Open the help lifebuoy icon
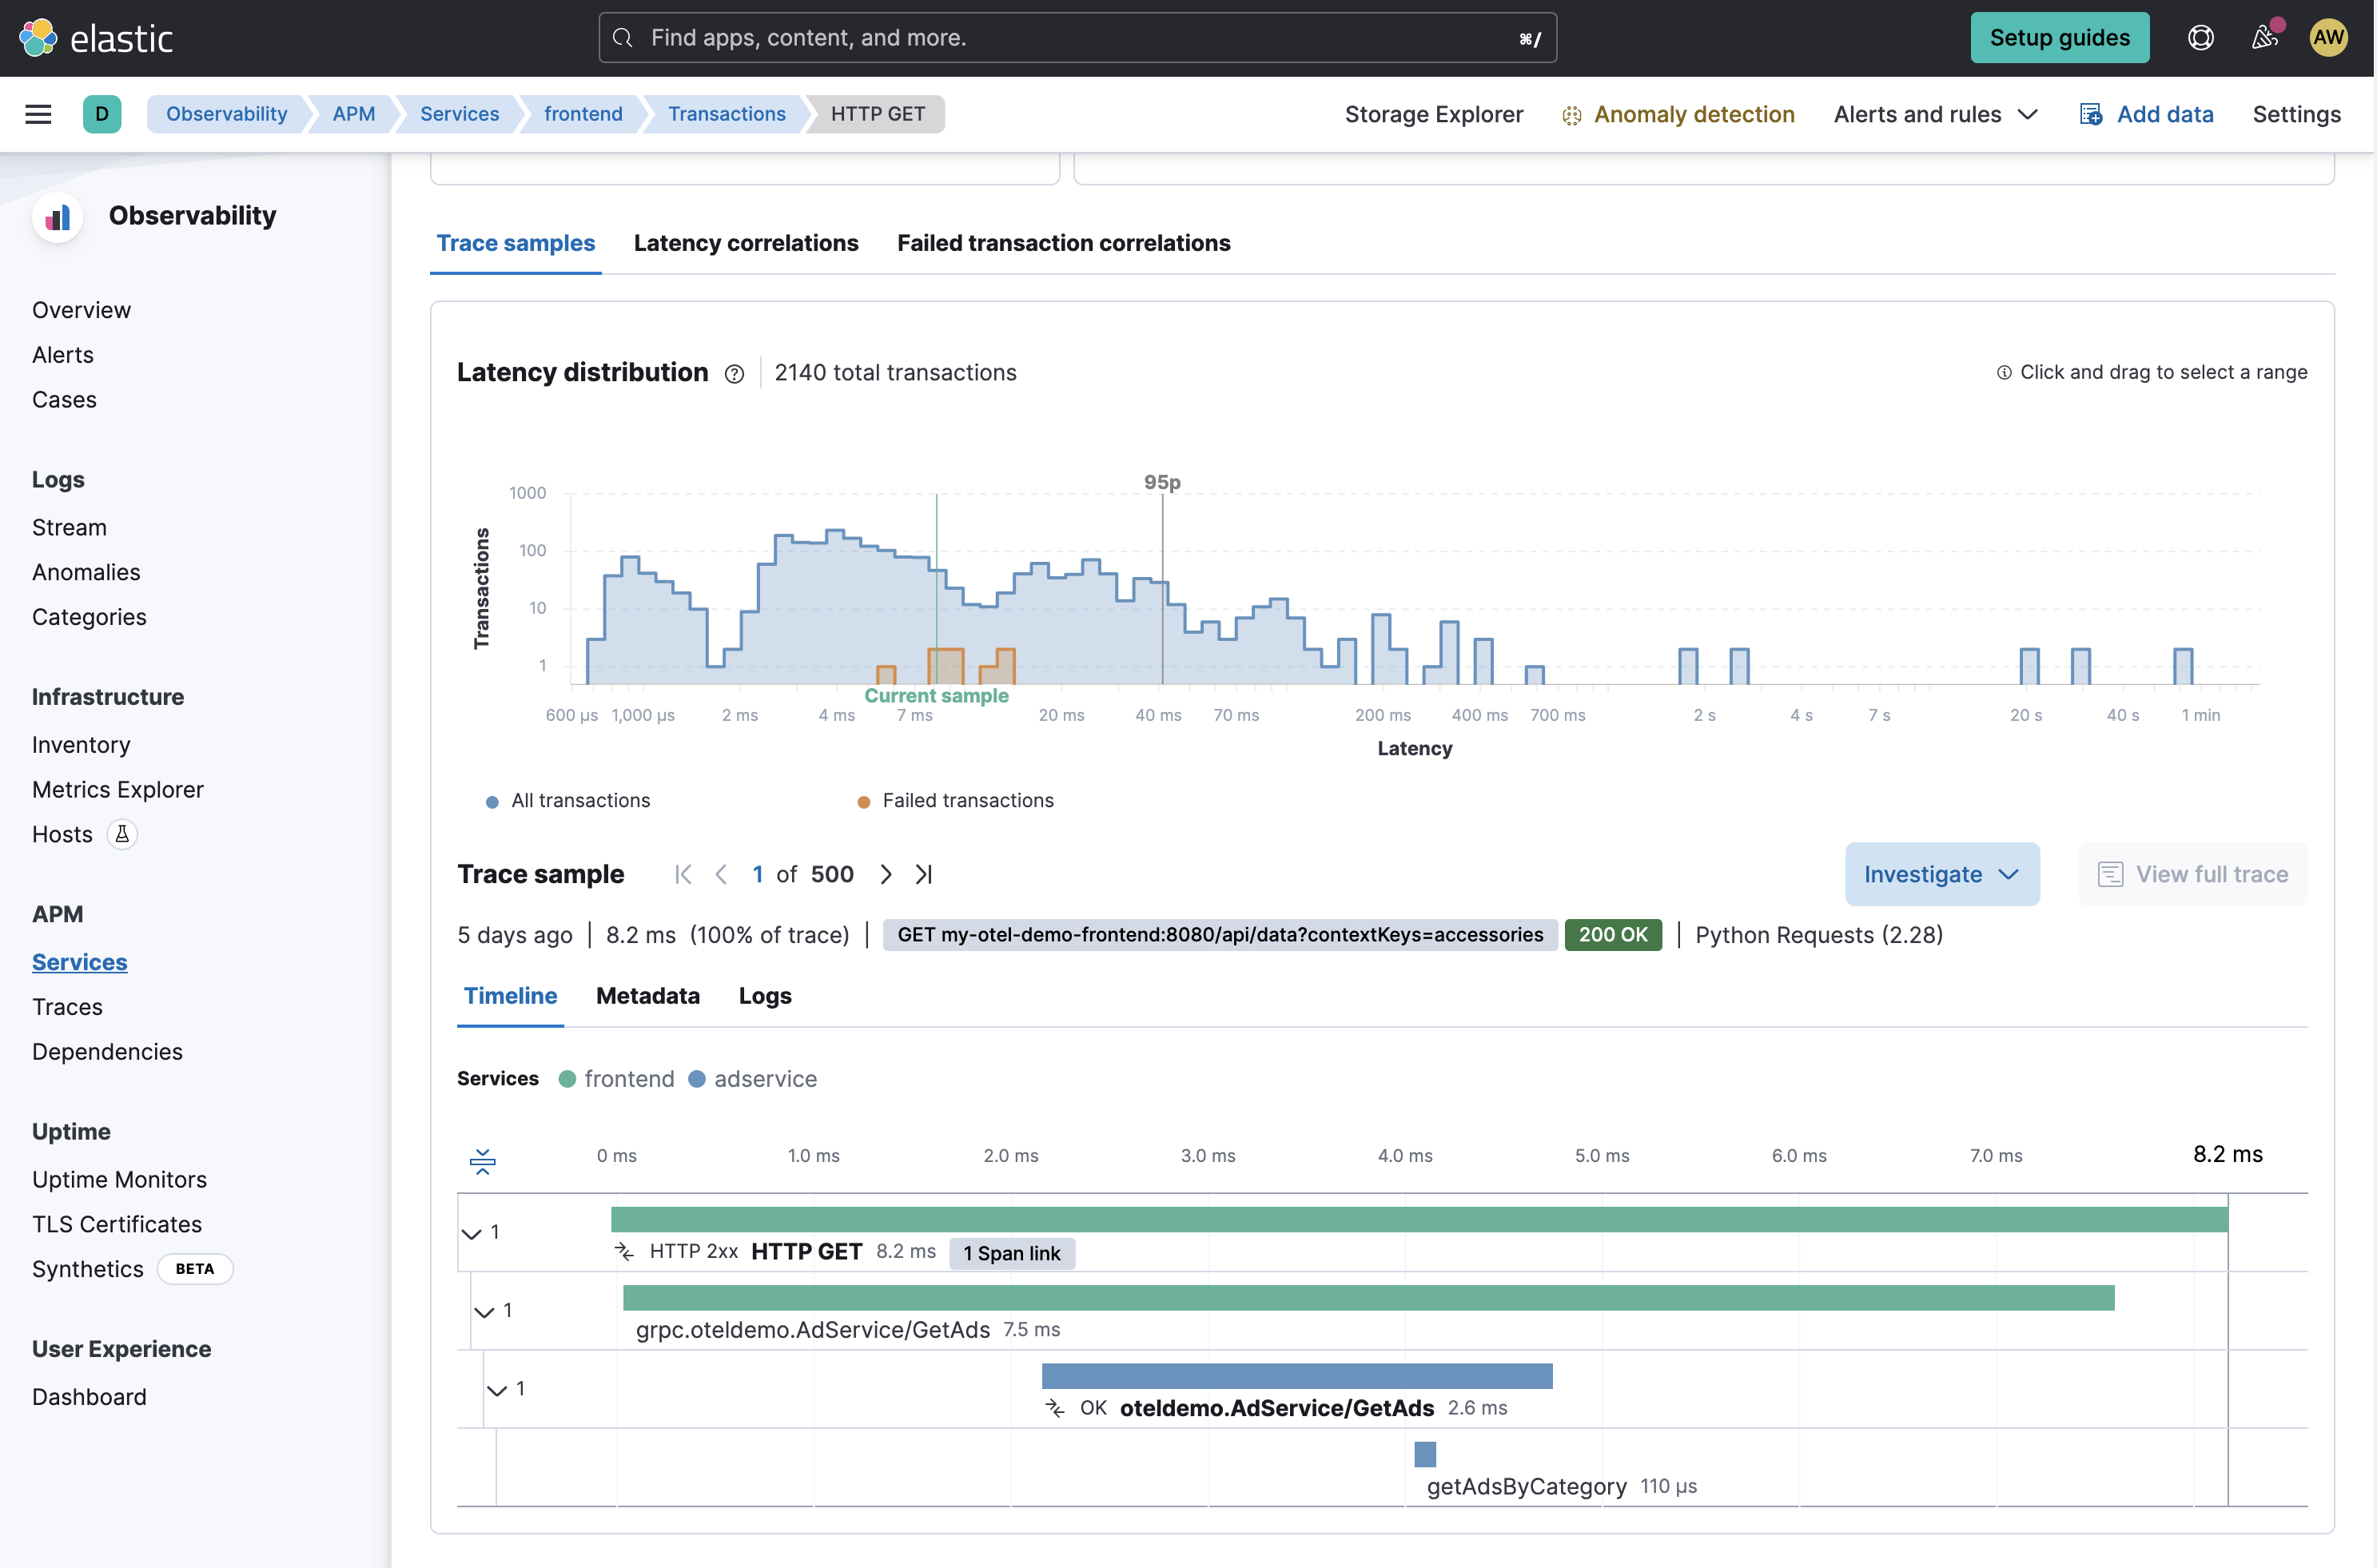The image size is (2377, 1568). tap(2200, 38)
